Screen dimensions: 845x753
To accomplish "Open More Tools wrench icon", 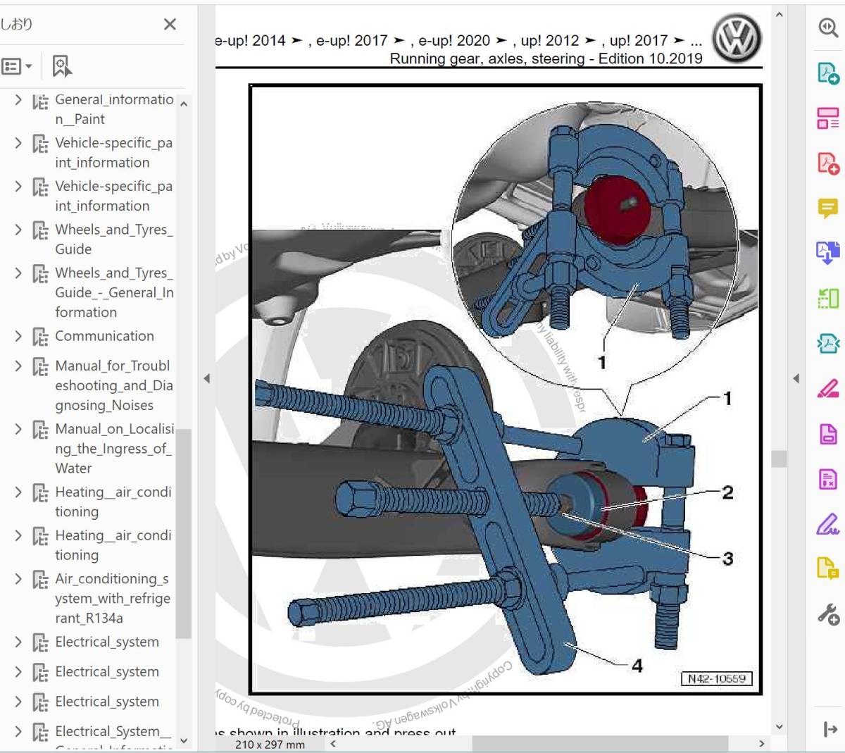I will tap(828, 614).
